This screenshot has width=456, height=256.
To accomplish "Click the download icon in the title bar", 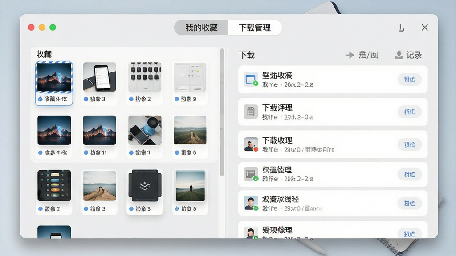I will [401, 28].
